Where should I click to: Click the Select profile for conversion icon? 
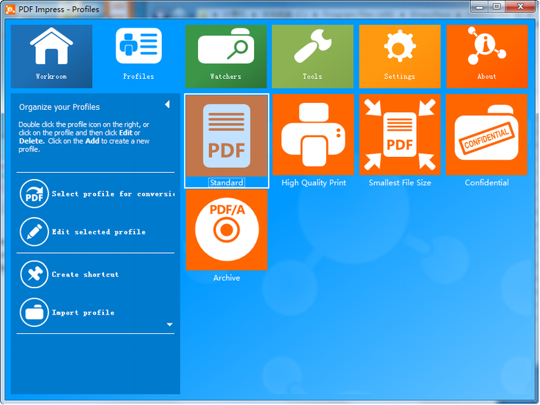click(34, 194)
